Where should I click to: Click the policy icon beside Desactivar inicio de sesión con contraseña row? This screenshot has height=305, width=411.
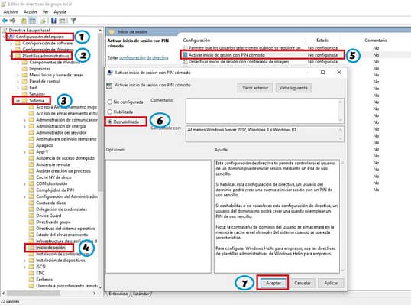(x=185, y=62)
